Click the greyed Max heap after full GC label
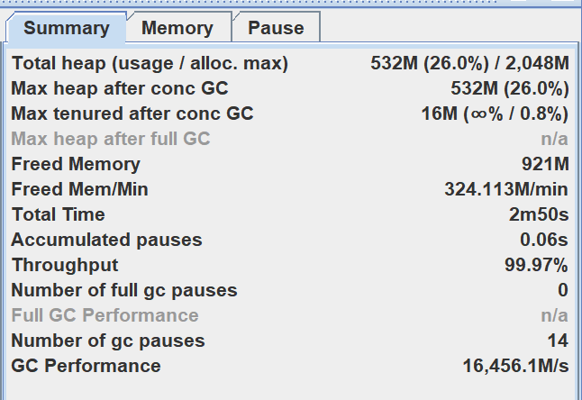The height and width of the screenshot is (400, 582). coord(111,140)
